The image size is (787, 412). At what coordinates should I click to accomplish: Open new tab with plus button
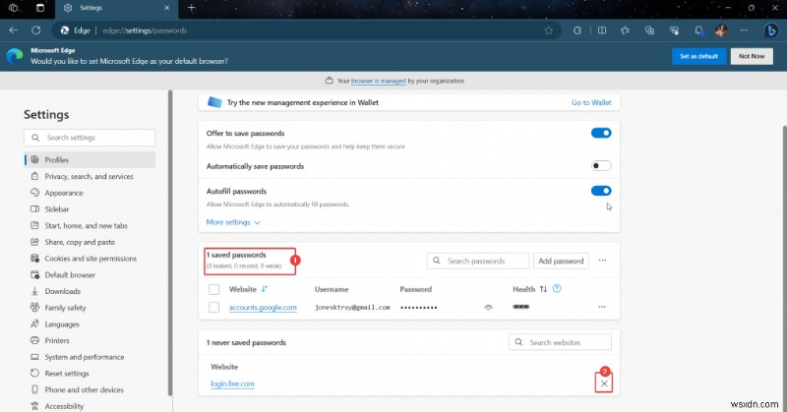pos(191,8)
